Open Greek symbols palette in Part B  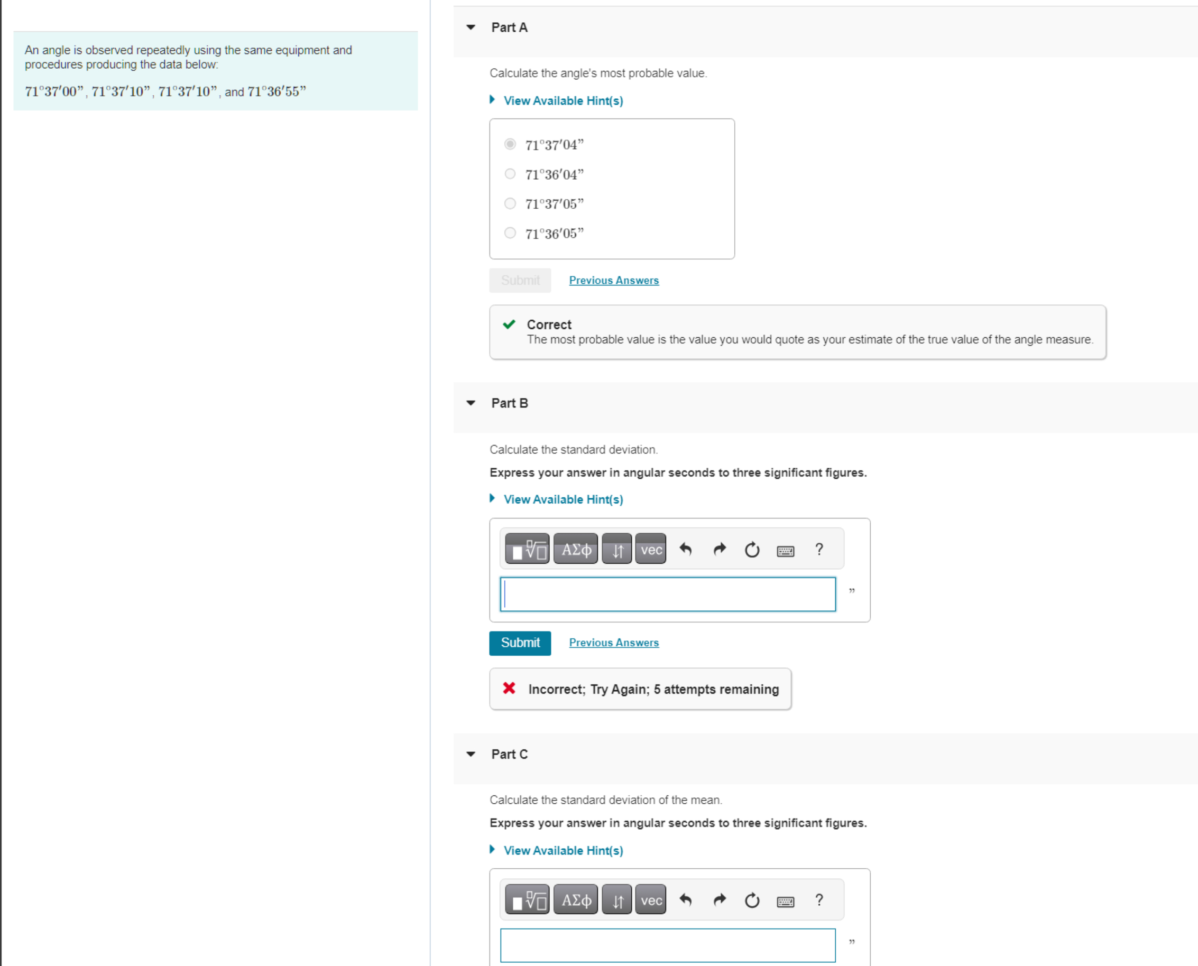point(576,550)
